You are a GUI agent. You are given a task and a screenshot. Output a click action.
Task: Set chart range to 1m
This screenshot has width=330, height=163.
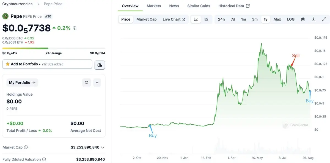(244, 19)
